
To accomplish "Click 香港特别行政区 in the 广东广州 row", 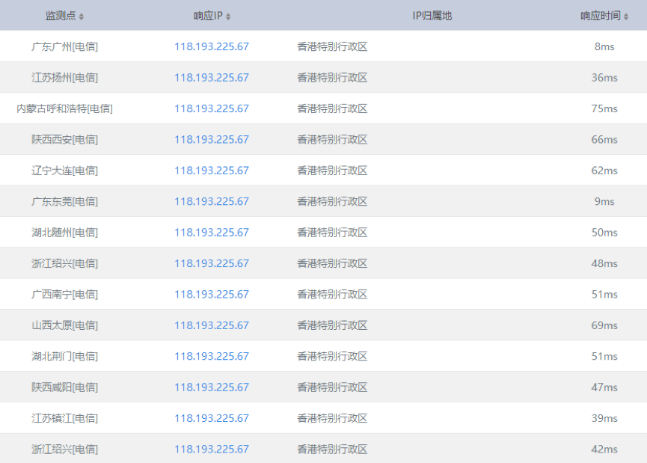I will (x=332, y=46).
